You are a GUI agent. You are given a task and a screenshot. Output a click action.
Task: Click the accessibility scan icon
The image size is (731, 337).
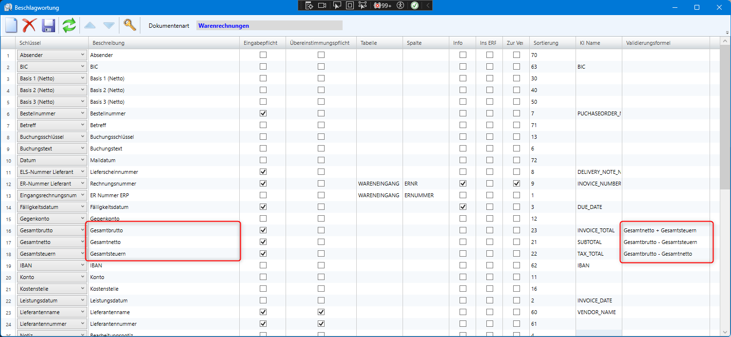(401, 5)
